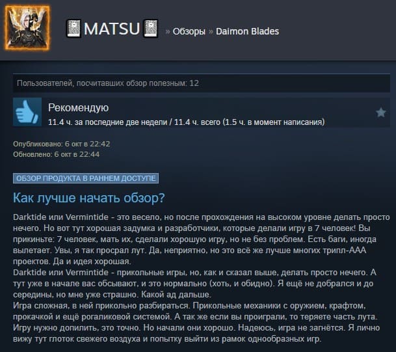Click the Как лучше начать обзор? heading
The height and width of the screenshot is (352, 396).
coord(89,198)
